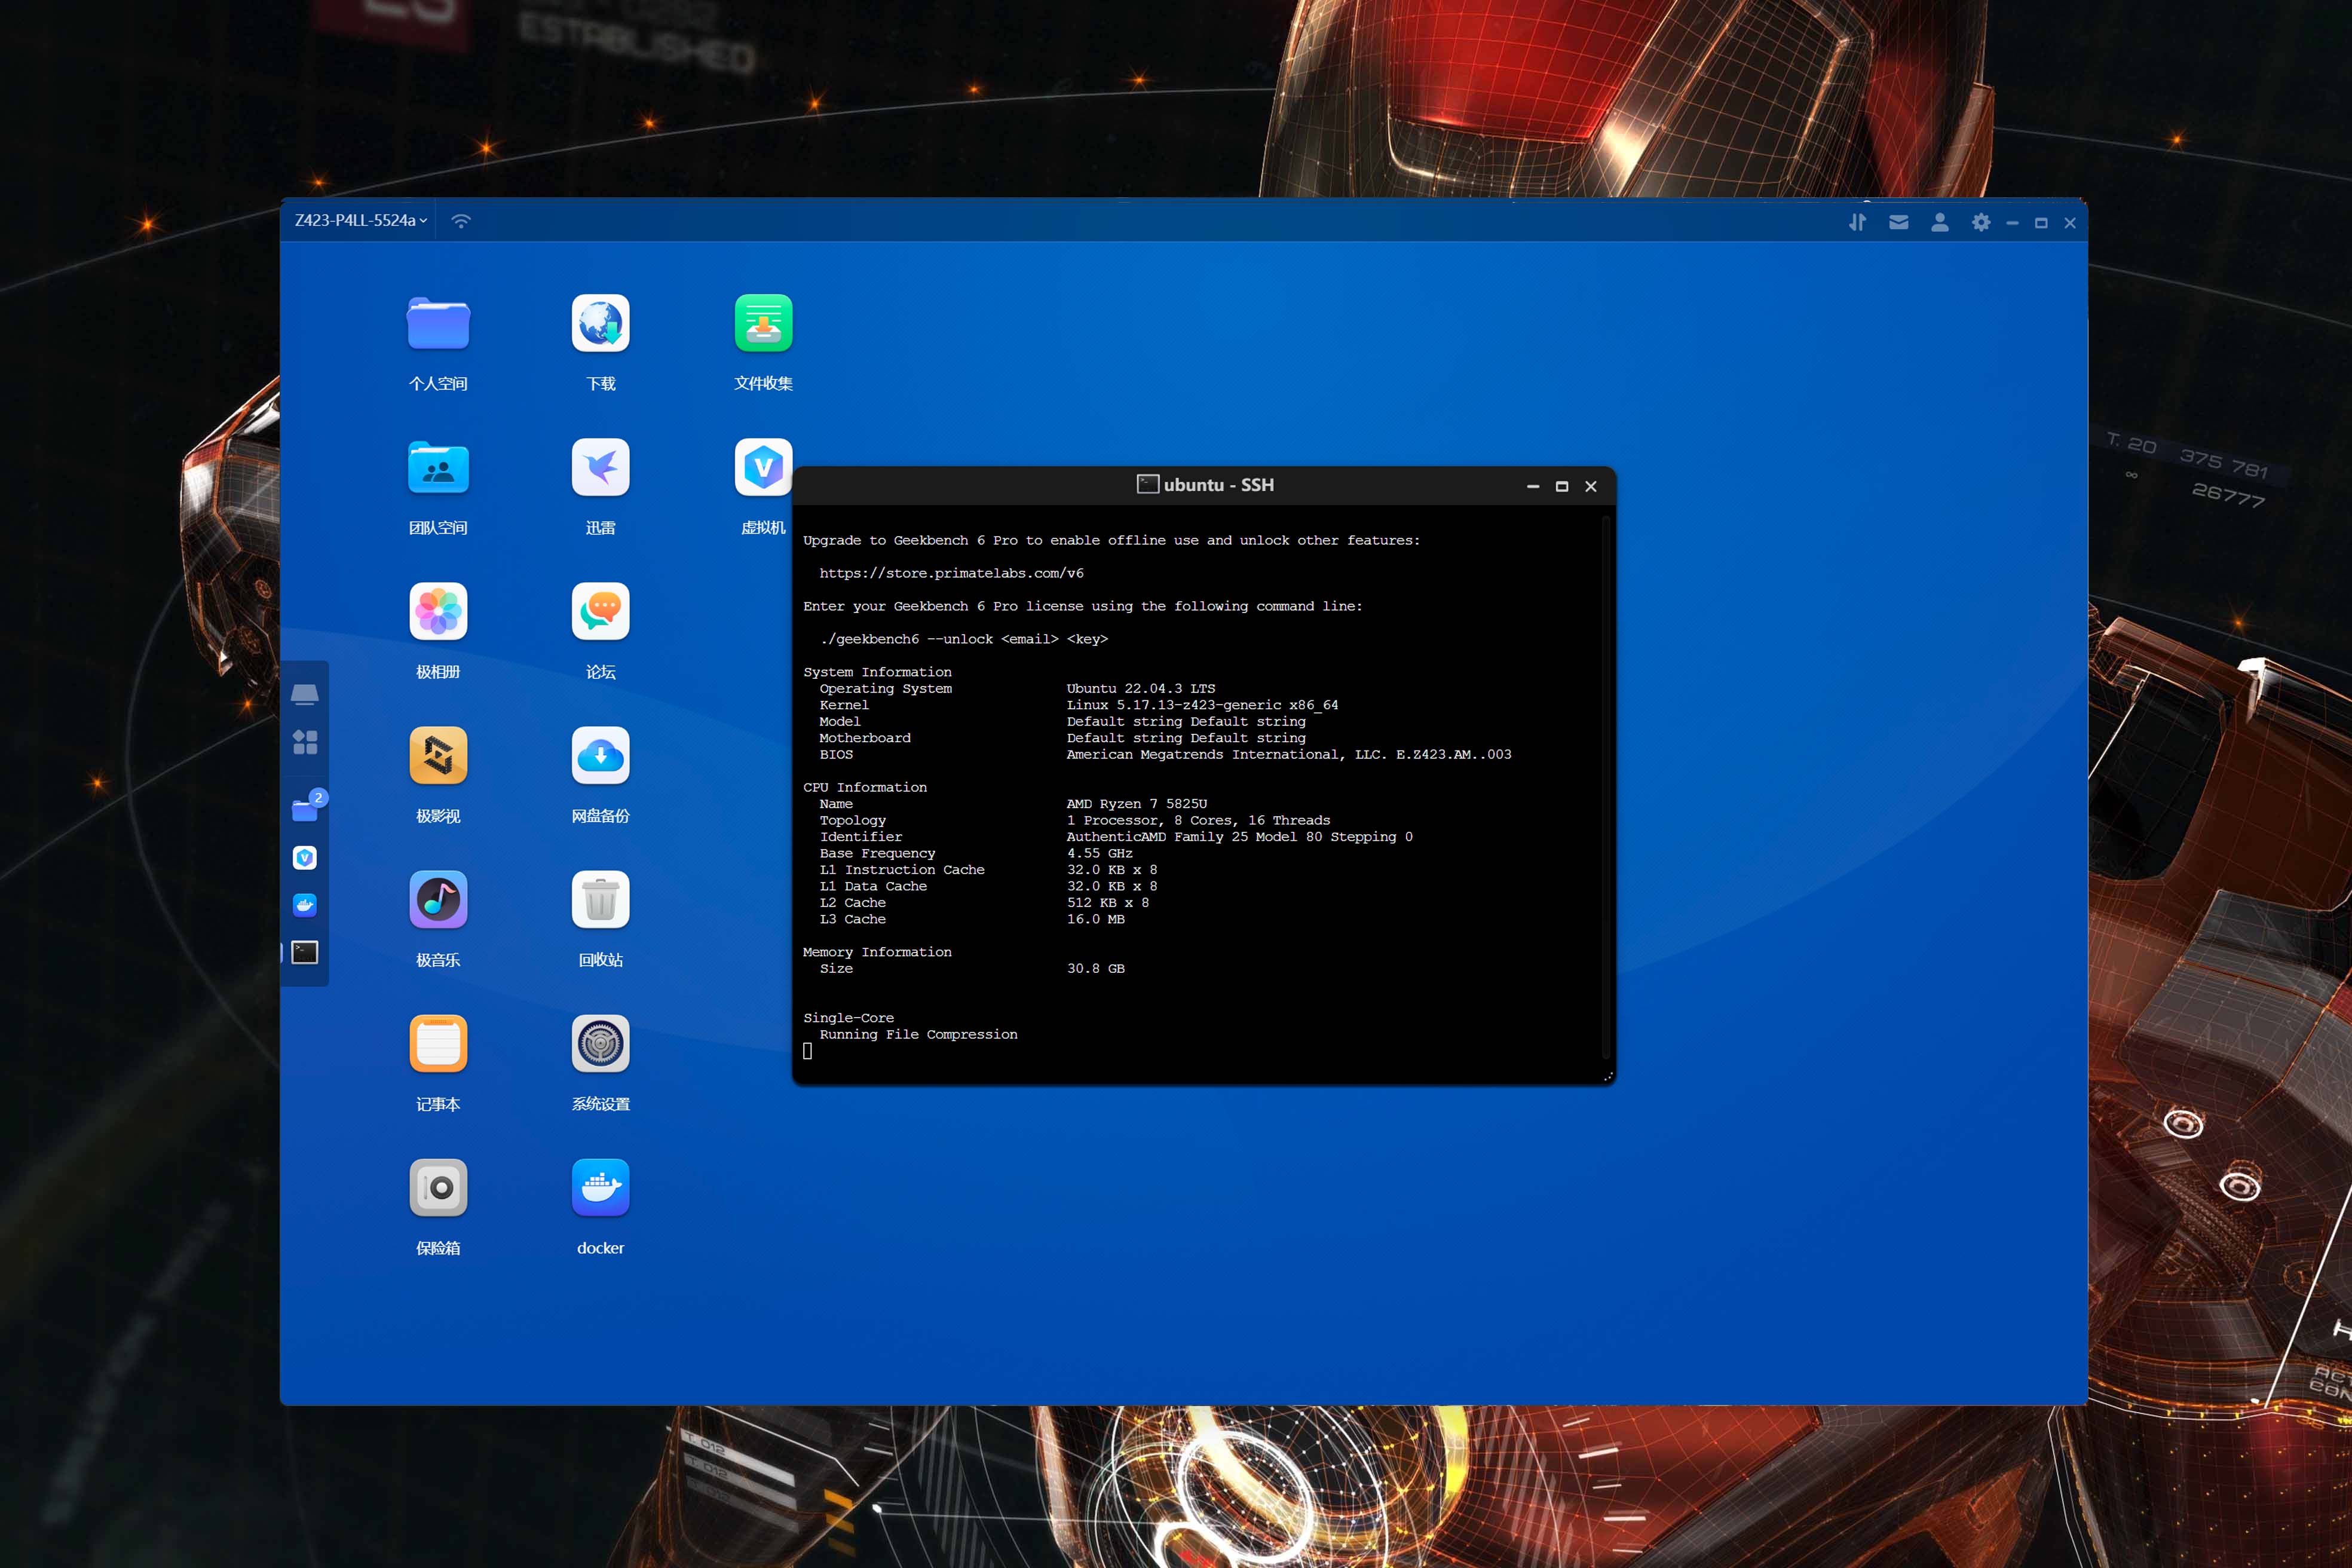The height and width of the screenshot is (1568, 2352).
Task: Click the 'Linux 5.17.13-z423-generic x86_64' kernel value
Action: click(x=1202, y=705)
